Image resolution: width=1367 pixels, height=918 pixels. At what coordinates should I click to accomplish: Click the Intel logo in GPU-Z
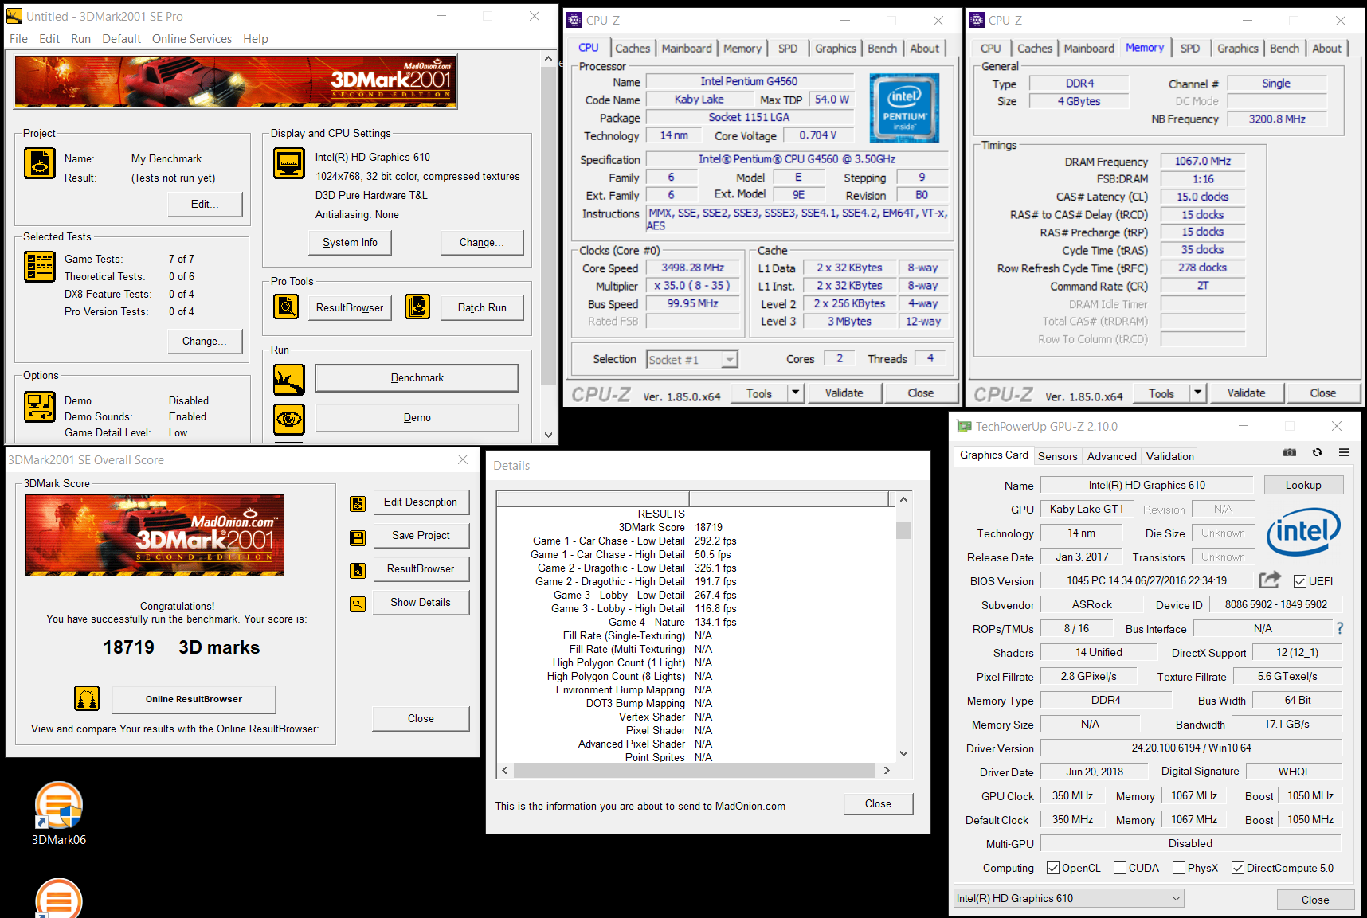pos(1303,531)
